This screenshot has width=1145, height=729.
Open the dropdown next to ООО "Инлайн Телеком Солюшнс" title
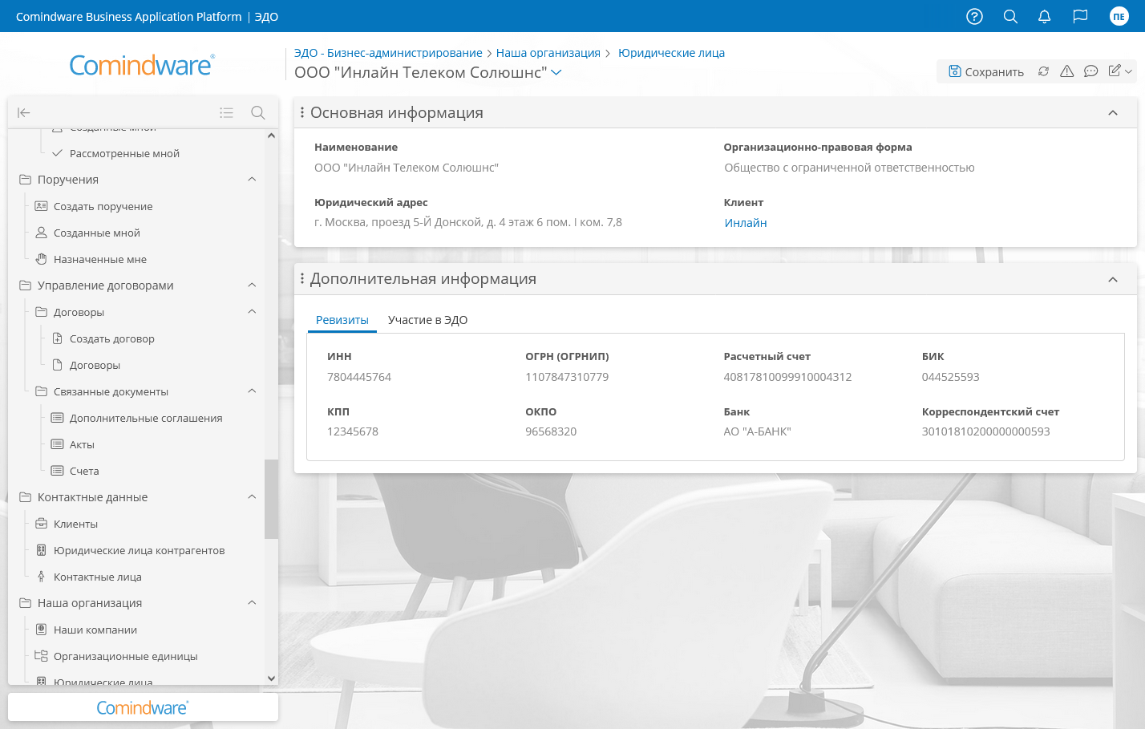(x=556, y=73)
